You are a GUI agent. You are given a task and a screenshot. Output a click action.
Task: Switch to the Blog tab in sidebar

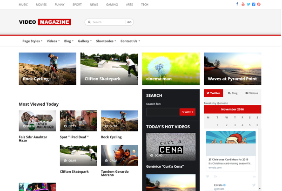click(x=233, y=93)
